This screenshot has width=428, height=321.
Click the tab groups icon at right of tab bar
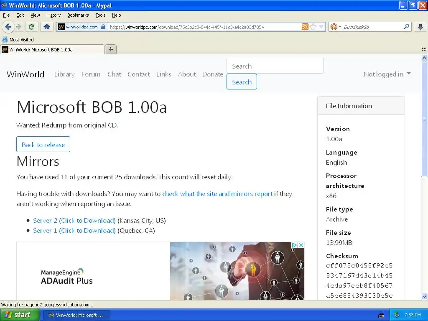(x=424, y=49)
